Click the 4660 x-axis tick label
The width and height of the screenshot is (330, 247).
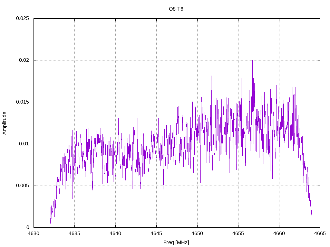point(279,233)
